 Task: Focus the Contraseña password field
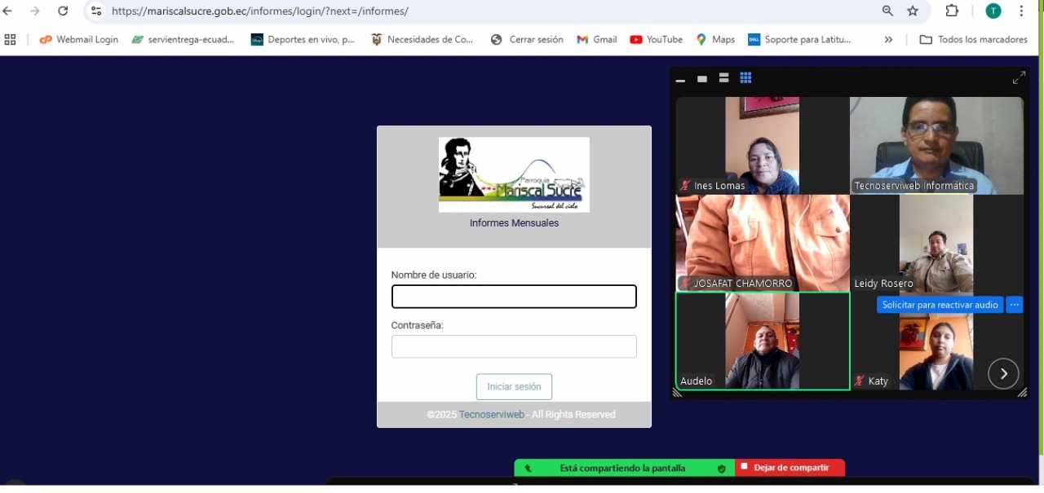514,346
